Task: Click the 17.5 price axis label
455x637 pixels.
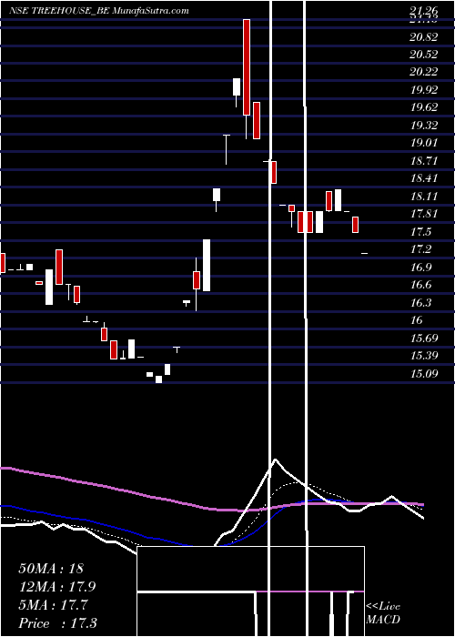Action: pyautogui.click(x=420, y=231)
